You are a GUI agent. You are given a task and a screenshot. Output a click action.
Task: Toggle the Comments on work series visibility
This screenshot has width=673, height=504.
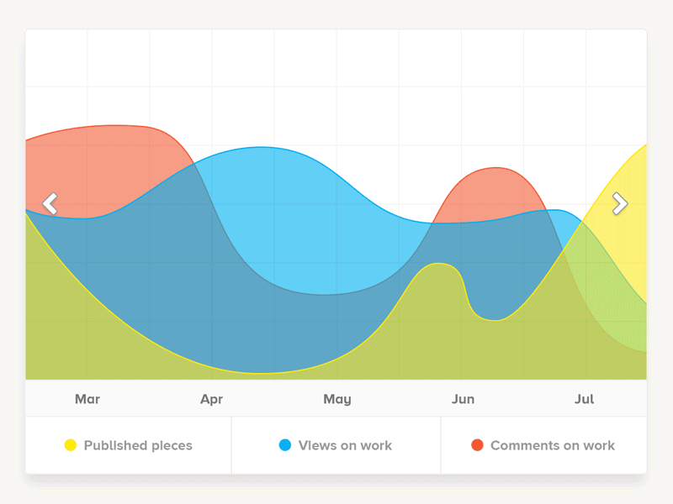click(x=542, y=445)
